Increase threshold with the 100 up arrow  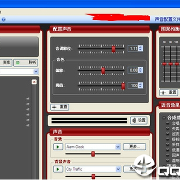[140, 84]
